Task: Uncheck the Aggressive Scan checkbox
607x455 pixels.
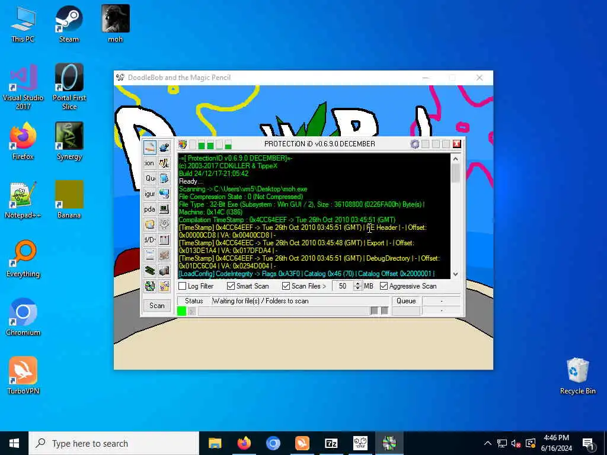Action: [x=384, y=286]
